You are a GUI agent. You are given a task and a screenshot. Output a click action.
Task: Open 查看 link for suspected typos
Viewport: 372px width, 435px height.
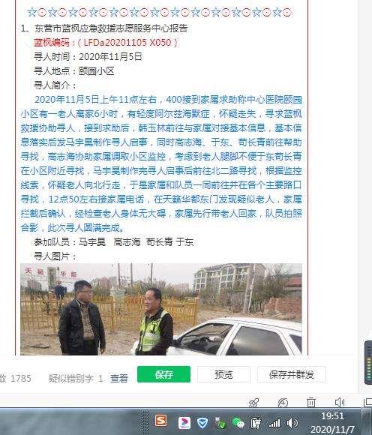(x=119, y=378)
